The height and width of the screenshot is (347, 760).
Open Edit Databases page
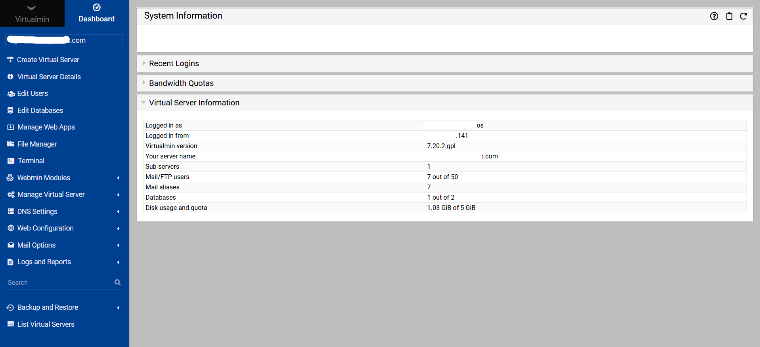coord(40,111)
